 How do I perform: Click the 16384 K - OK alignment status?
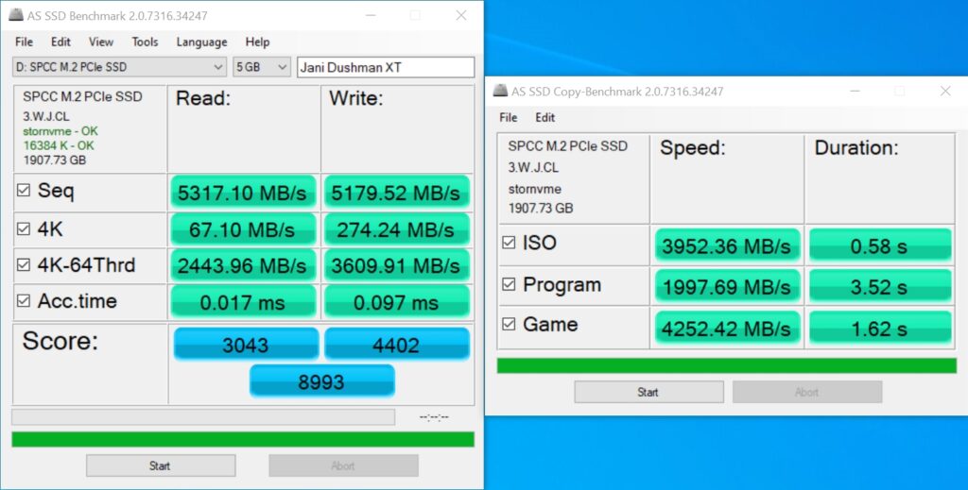point(59,145)
